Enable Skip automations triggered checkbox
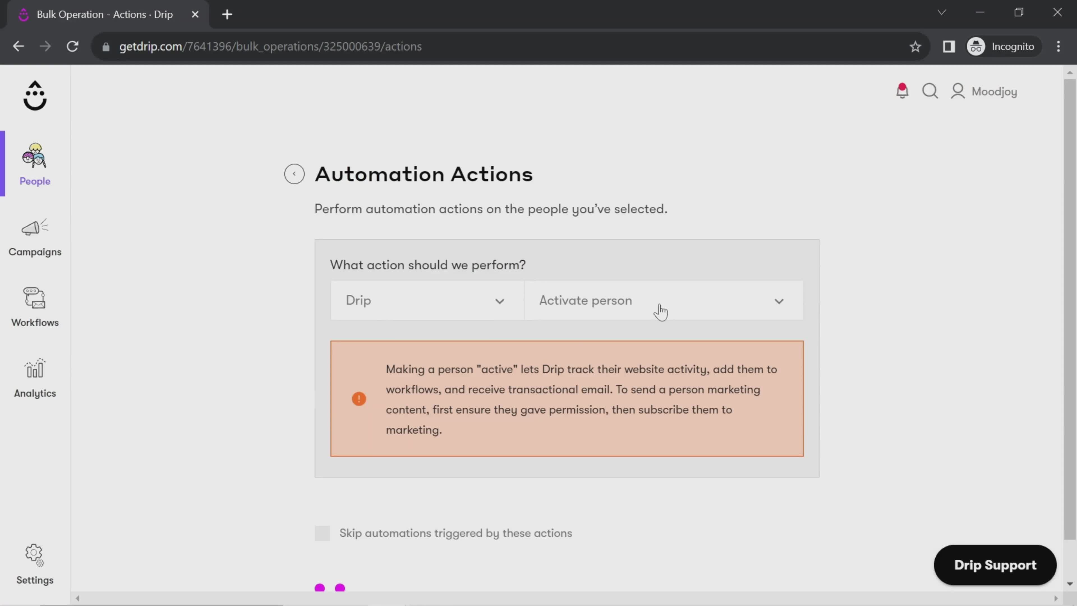 pos(322,533)
